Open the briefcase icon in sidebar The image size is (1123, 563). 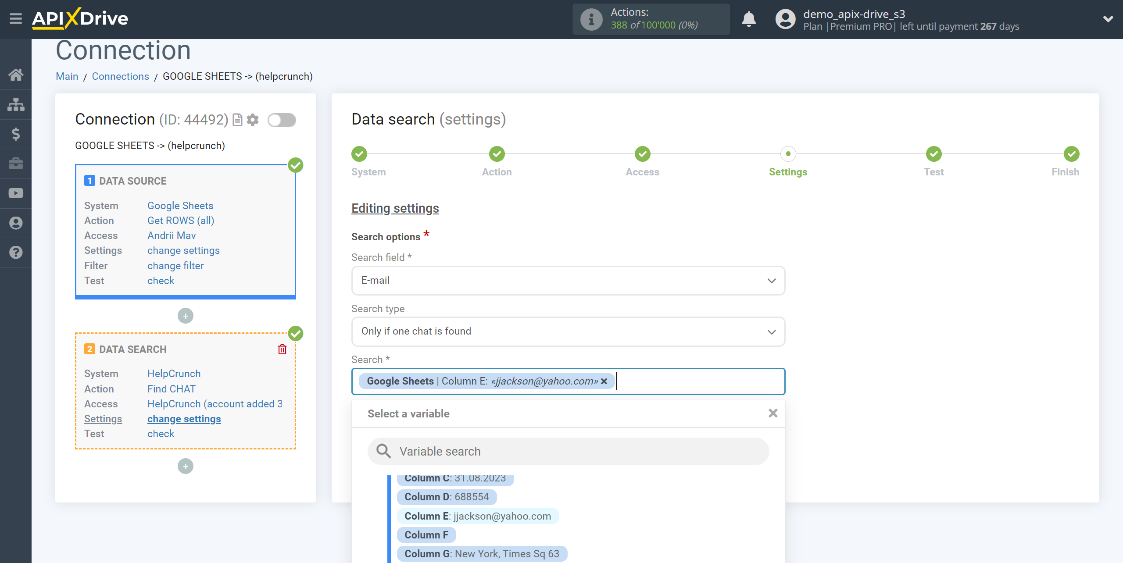click(16, 164)
